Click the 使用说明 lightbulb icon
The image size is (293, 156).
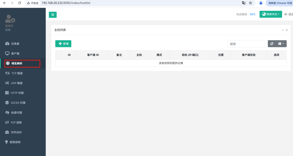pos(6,142)
